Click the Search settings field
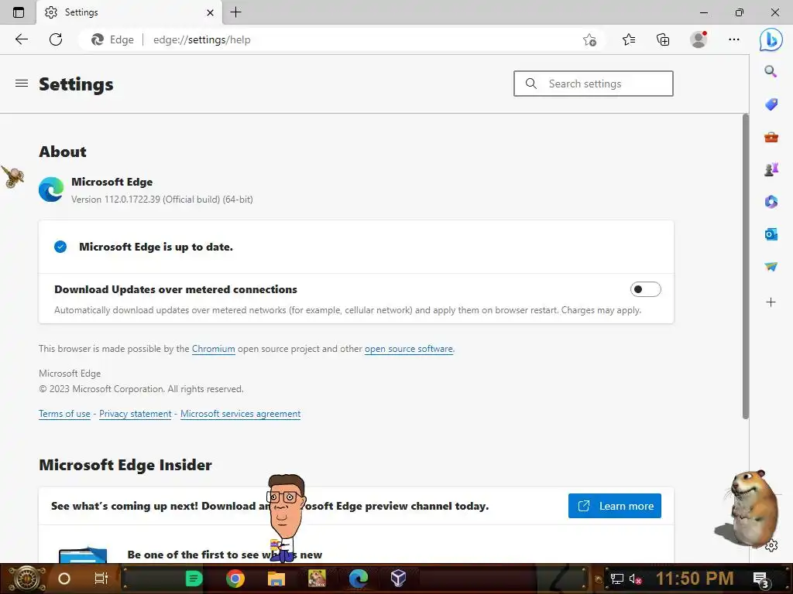This screenshot has height=594, width=793. [593, 84]
